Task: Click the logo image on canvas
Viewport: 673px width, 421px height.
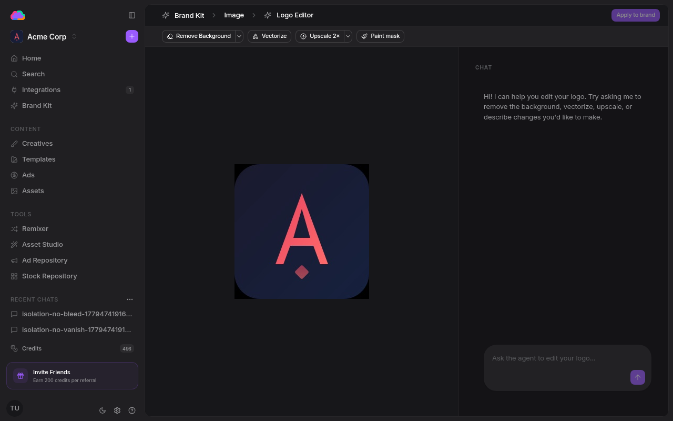Action: (x=302, y=232)
